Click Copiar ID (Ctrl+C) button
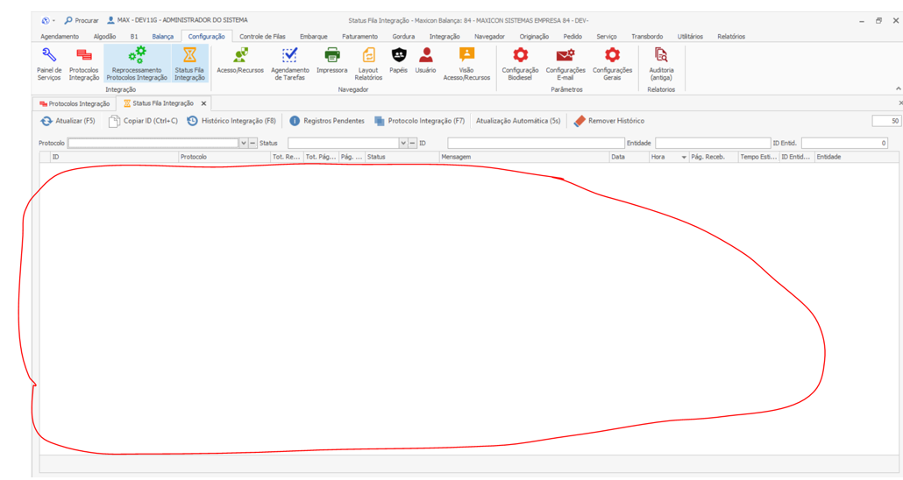Screen dimensions: 903x480 (x=144, y=121)
